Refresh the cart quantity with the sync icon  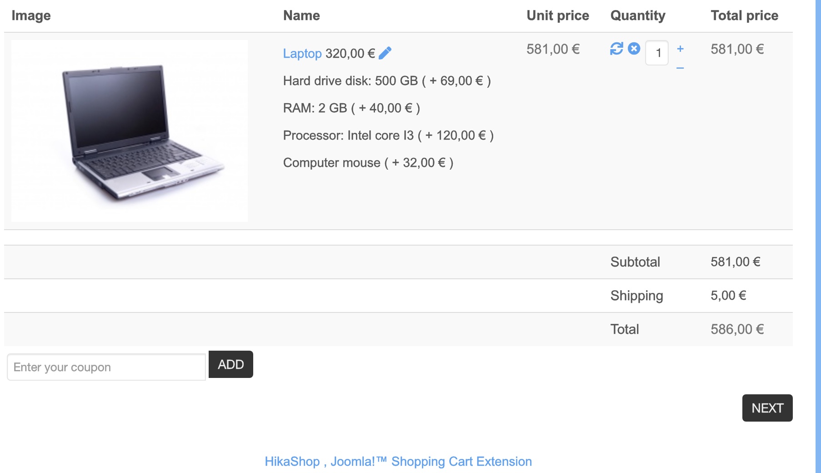616,49
